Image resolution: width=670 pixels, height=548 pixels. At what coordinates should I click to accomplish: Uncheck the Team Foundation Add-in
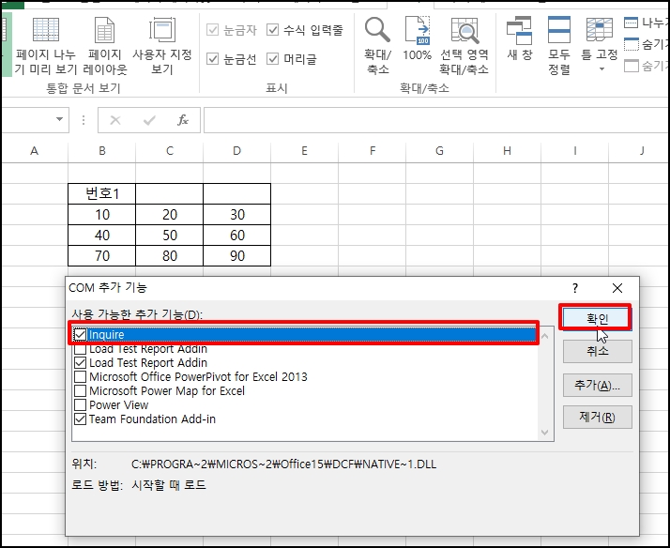pyautogui.click(x=81, y=419)
